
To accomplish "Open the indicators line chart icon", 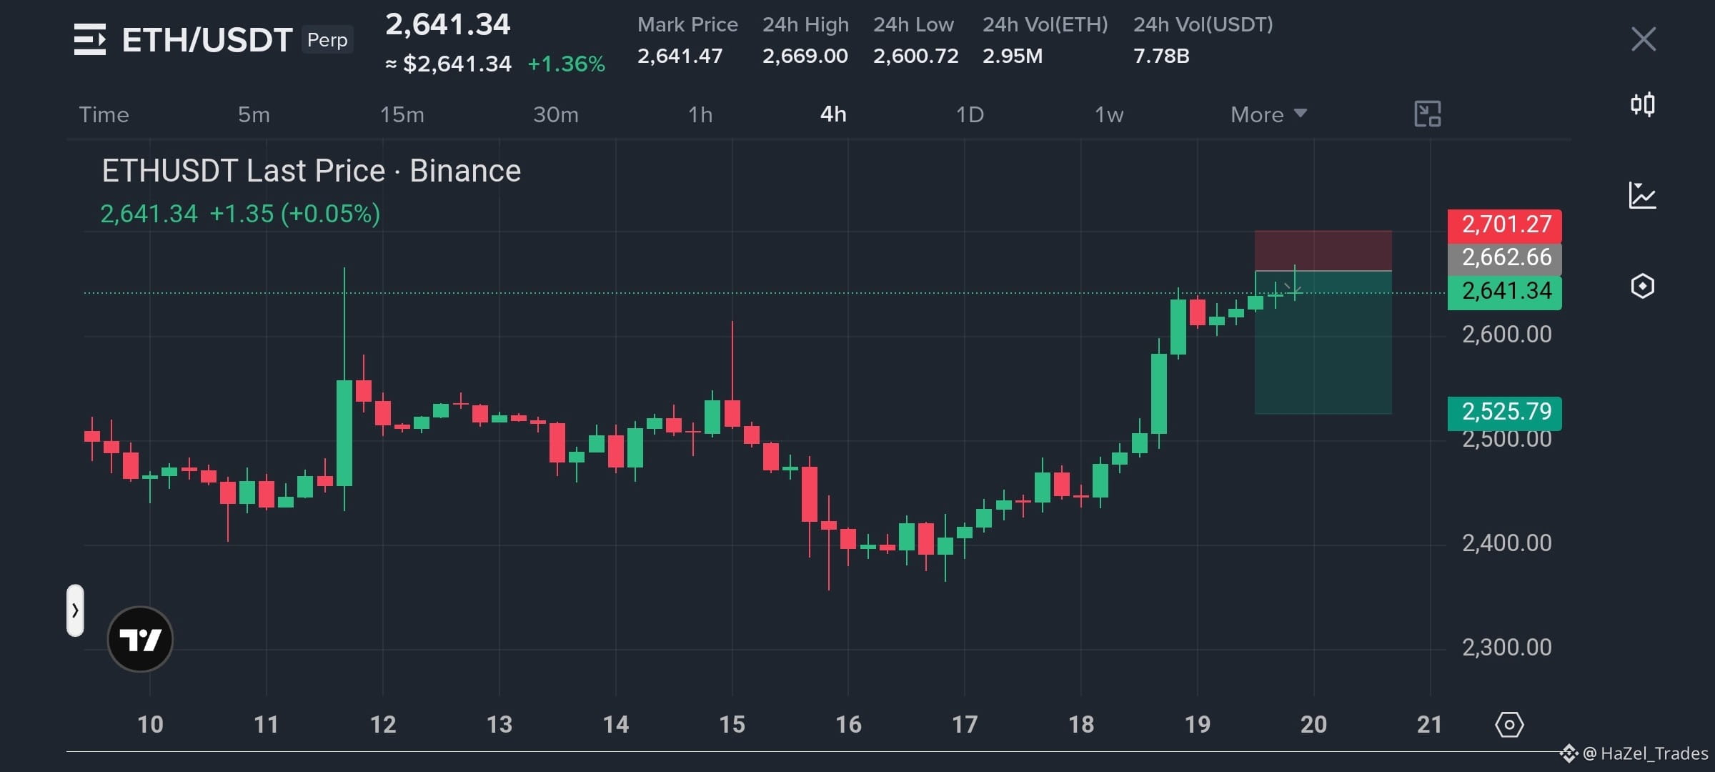I will 1642,195.
